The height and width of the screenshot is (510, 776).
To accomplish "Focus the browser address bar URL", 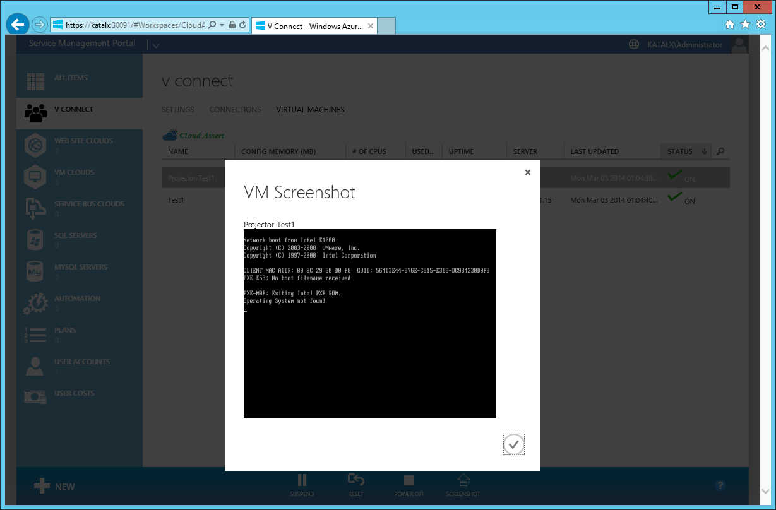I will [x=134, y=25].
